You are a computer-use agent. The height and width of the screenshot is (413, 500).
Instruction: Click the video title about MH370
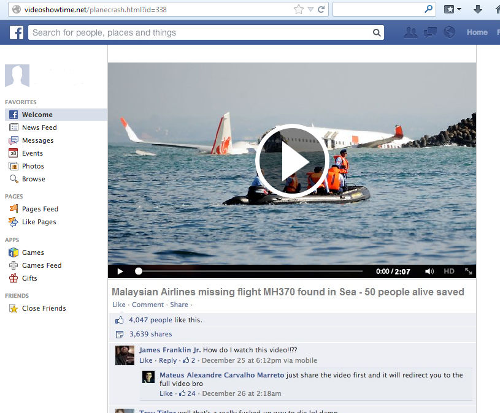288,292
